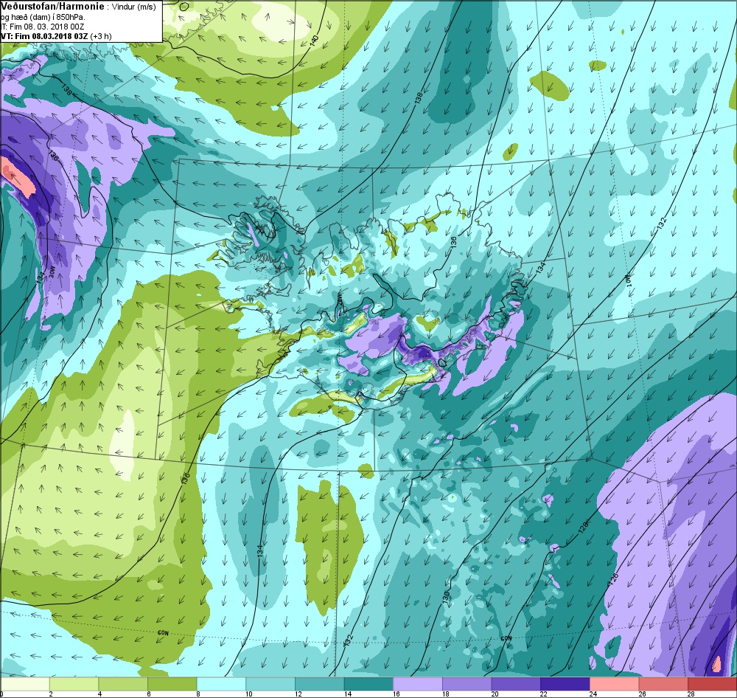Image resolution: width=737 pixels, height=698 pixels.
Task: Click the 24–26 m/s pink legend swatch
Action: pyautogui.click(x=614, y=683)
